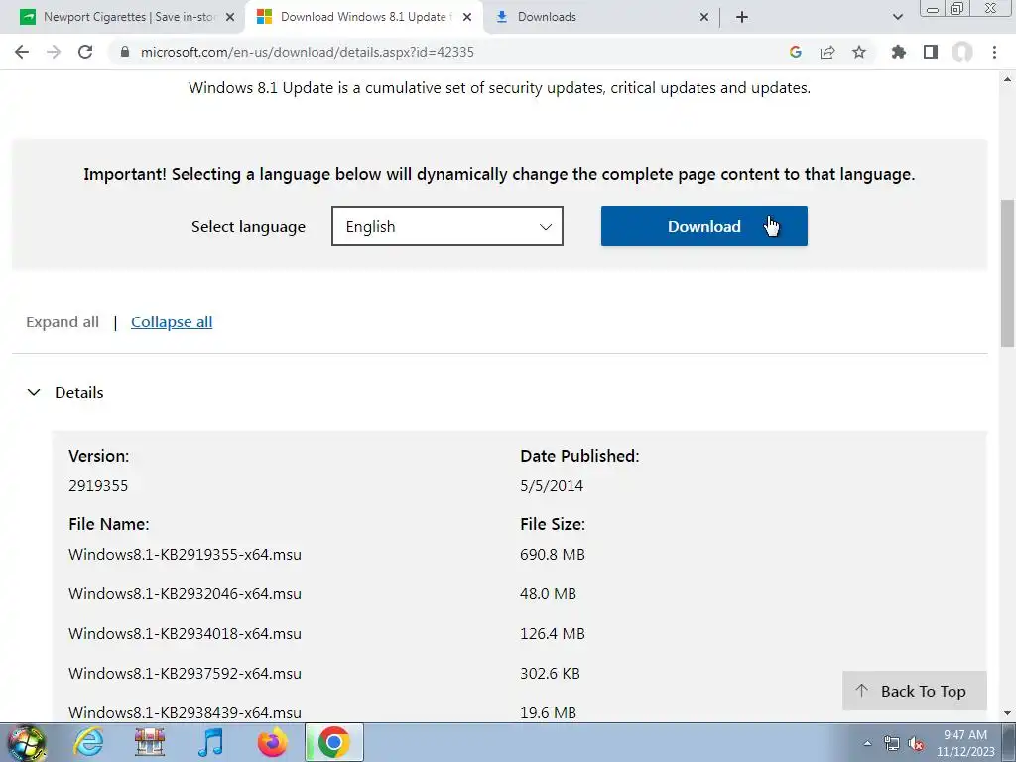Open the music note app in taskbar
The image size is (1016, 762).
click(210, 742)
